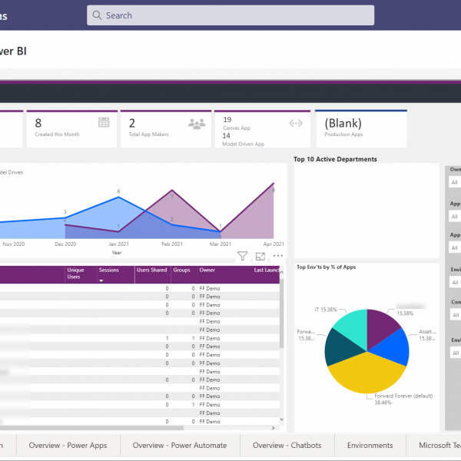461x461 pixels.
Task: Click the arrows icon on Canvas App card
Action: 296,123
